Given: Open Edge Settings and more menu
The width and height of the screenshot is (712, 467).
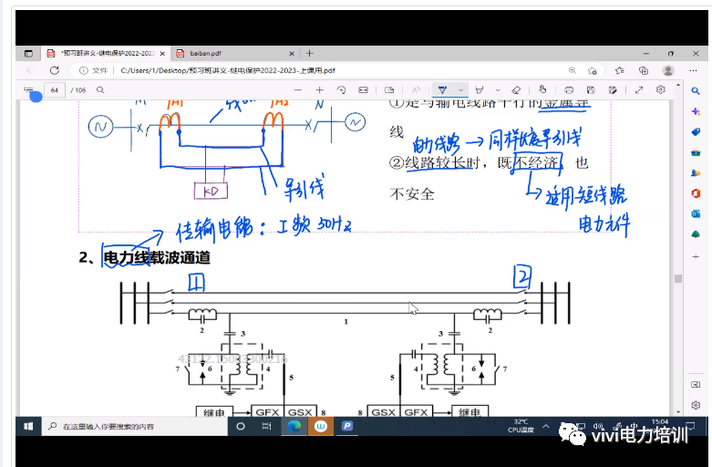Looking at the screenshot, I should click(693, 70).
